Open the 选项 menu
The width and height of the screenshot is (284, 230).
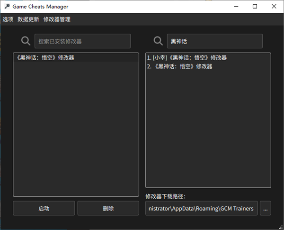point(8,19)
